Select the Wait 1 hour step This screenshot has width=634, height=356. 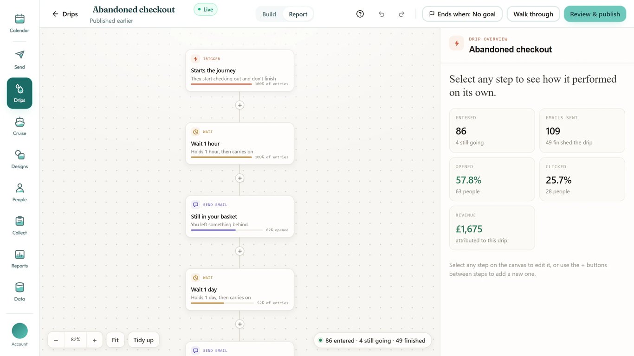pos(239,143)
